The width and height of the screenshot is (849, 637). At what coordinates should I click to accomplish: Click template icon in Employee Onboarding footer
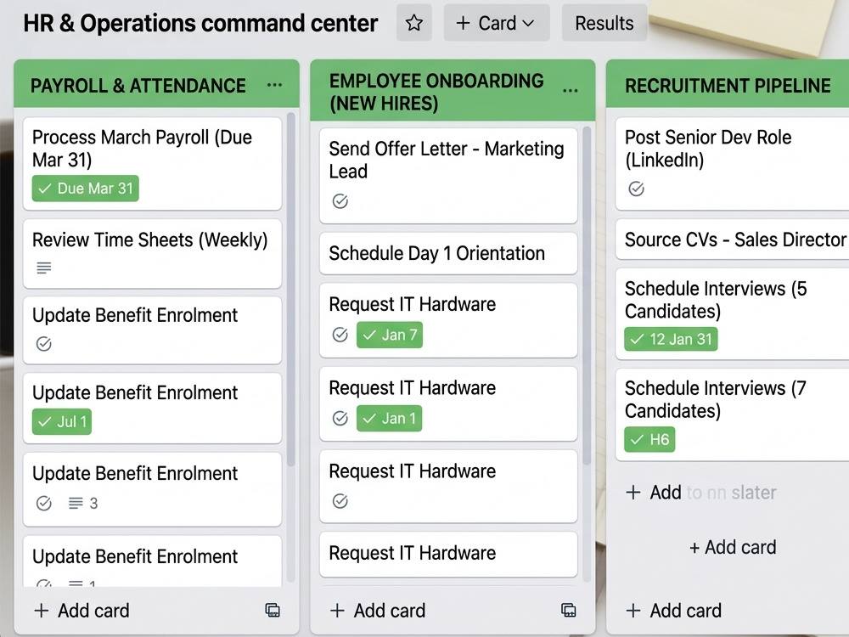[x=568, y=610]
